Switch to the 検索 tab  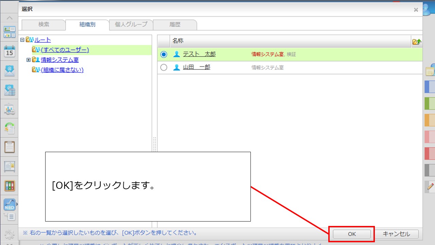[43, 24]
